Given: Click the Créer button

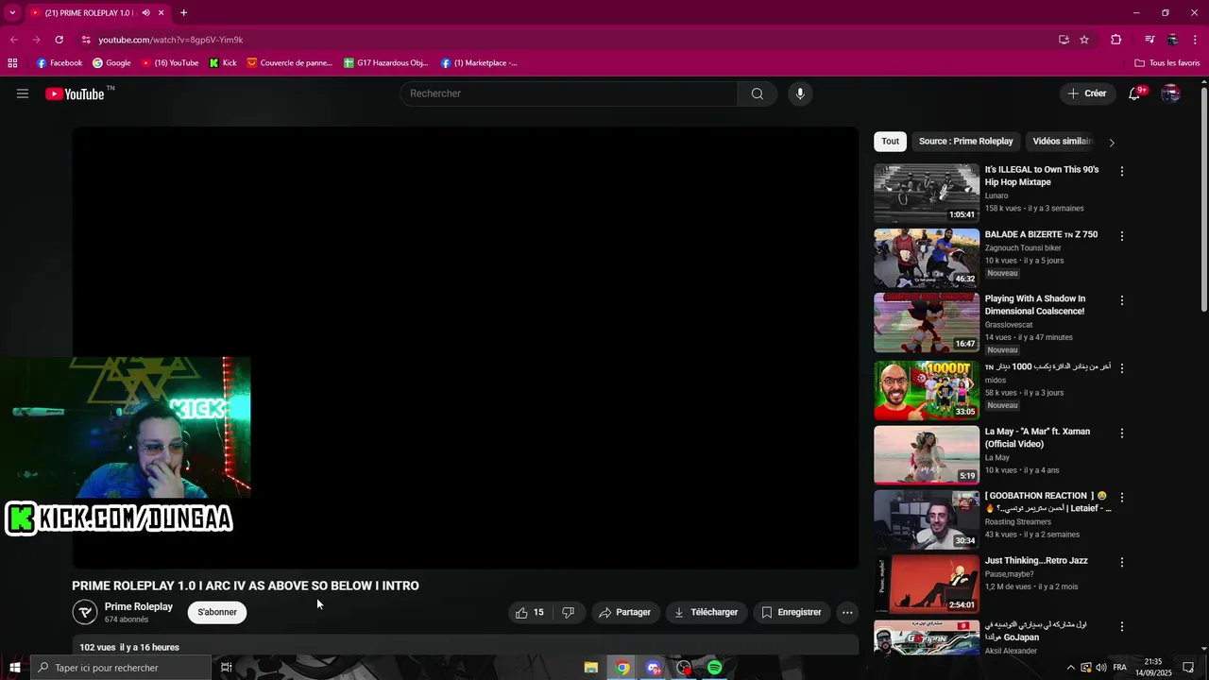Looking at the screenshot, I should (1087, 93).
